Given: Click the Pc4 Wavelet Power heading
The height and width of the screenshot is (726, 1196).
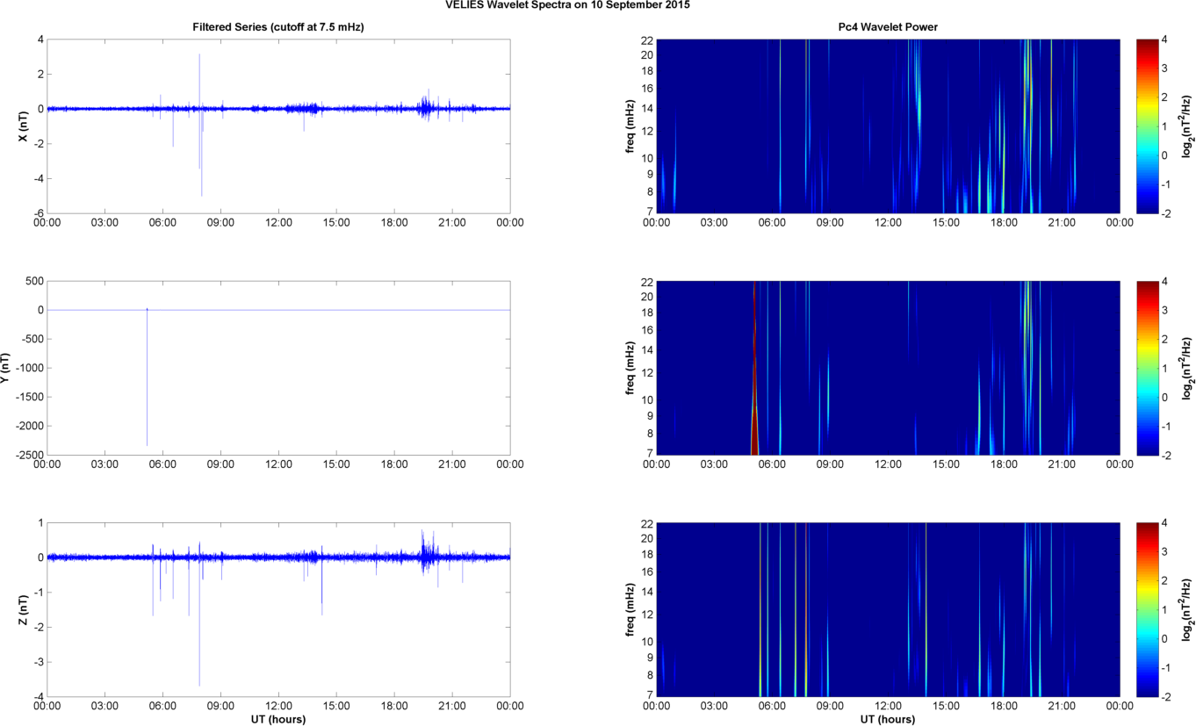Looking at the screenshot, I should (888, 27).
